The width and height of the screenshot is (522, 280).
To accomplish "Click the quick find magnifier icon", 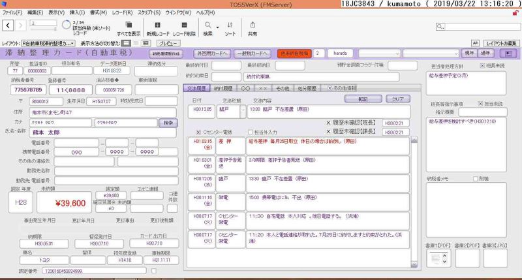I will click(x=440, y=27).
